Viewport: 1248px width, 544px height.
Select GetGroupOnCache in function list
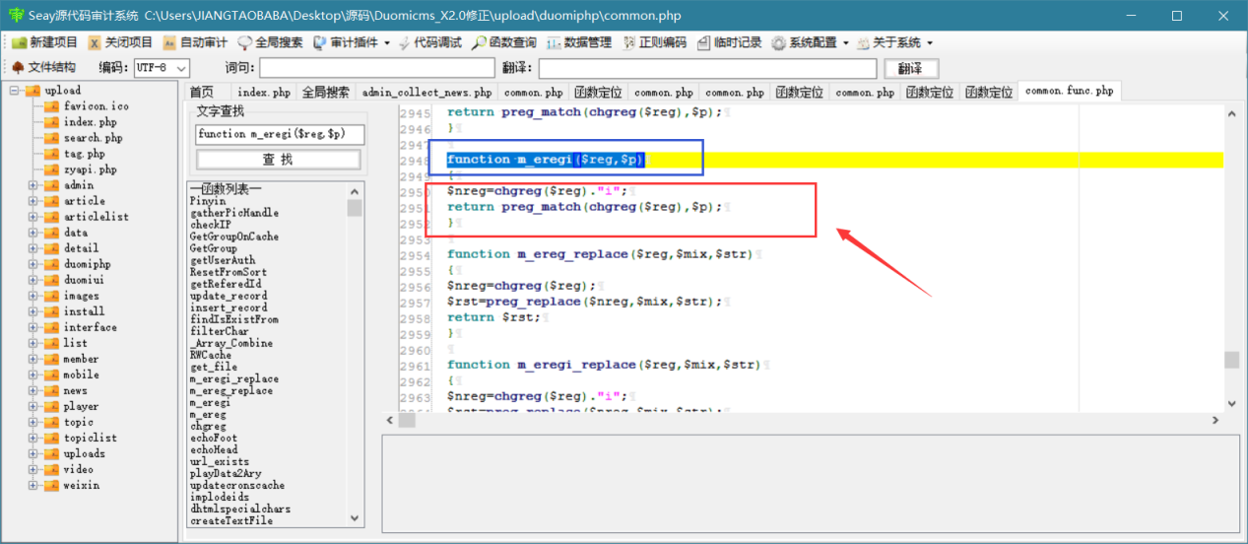(x=234, y=237)
